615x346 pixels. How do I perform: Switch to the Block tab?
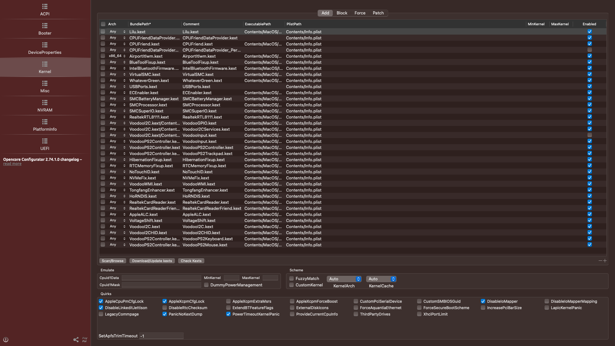coord(342,13)
